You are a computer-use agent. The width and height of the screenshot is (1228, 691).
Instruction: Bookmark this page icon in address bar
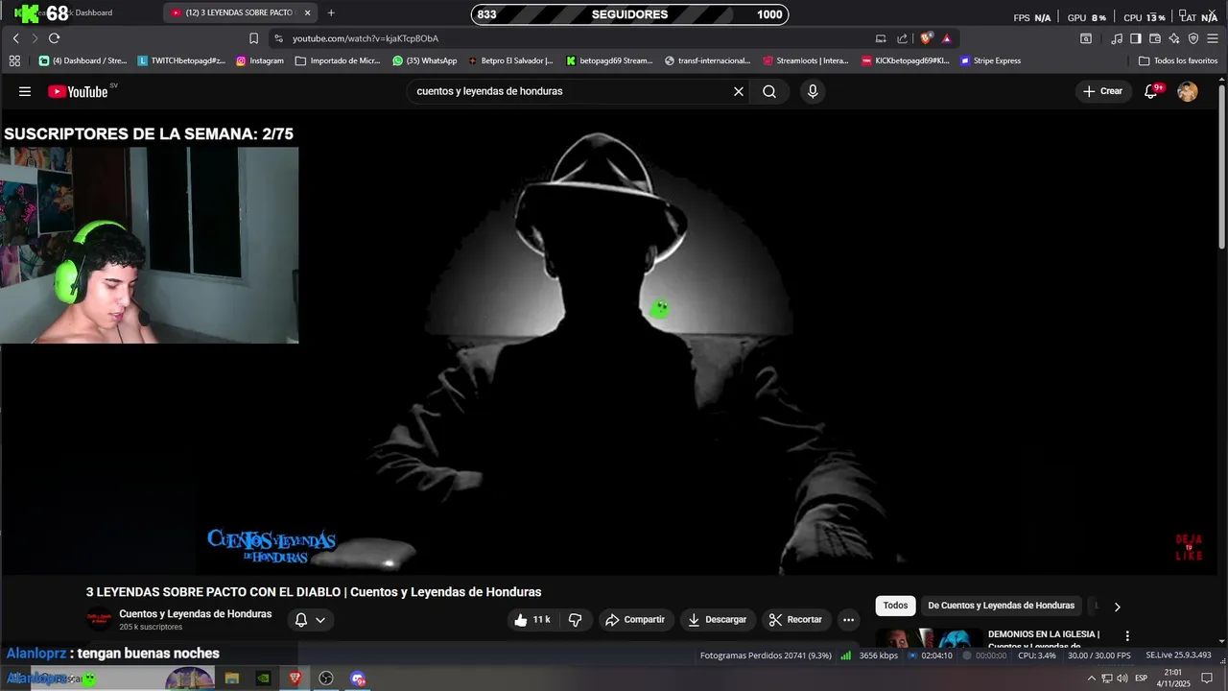coord(253,38)
